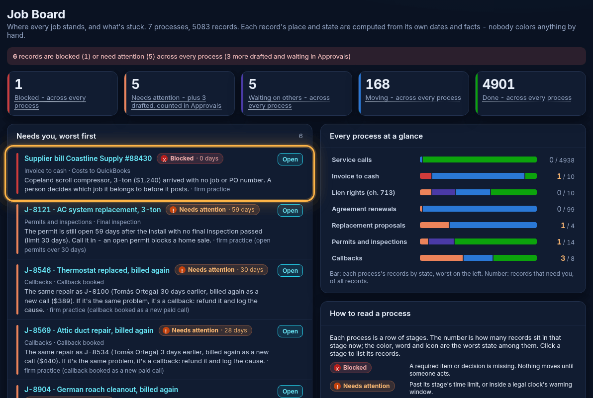Click the green done segment of Permits and inspections bar

[495, 241]
